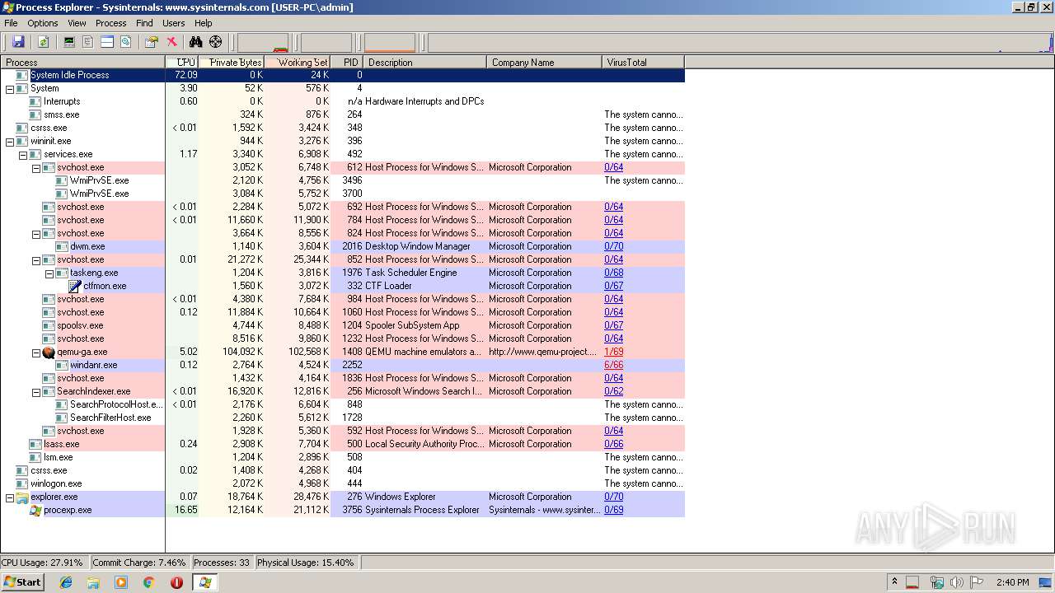
Task: Launch Internet Explorer from the taskbar
Action: point(66,582)
